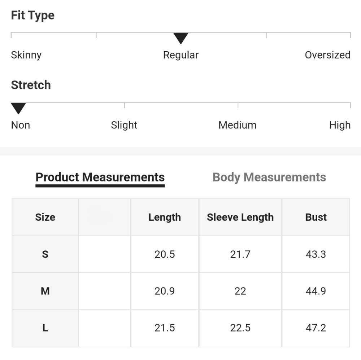Click the Oversized fit label
The width and height of the screenshot is (361, 360).
pos(328,55)
